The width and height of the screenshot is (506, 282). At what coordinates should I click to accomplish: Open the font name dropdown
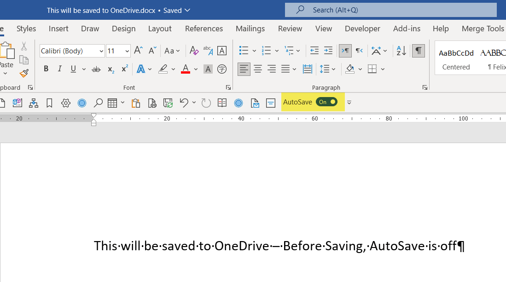[x=101, y=51]
